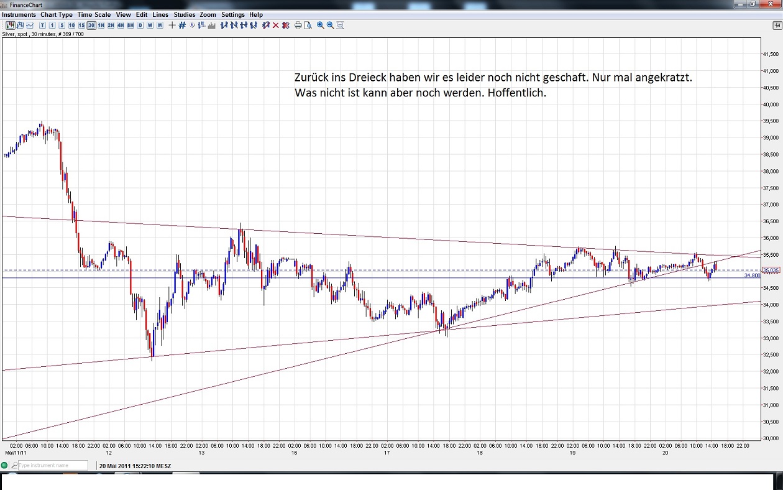Open print preview page icon
The height and width of the screenshot is (490, 783).
pyautogui.click(x=308, y=25)
